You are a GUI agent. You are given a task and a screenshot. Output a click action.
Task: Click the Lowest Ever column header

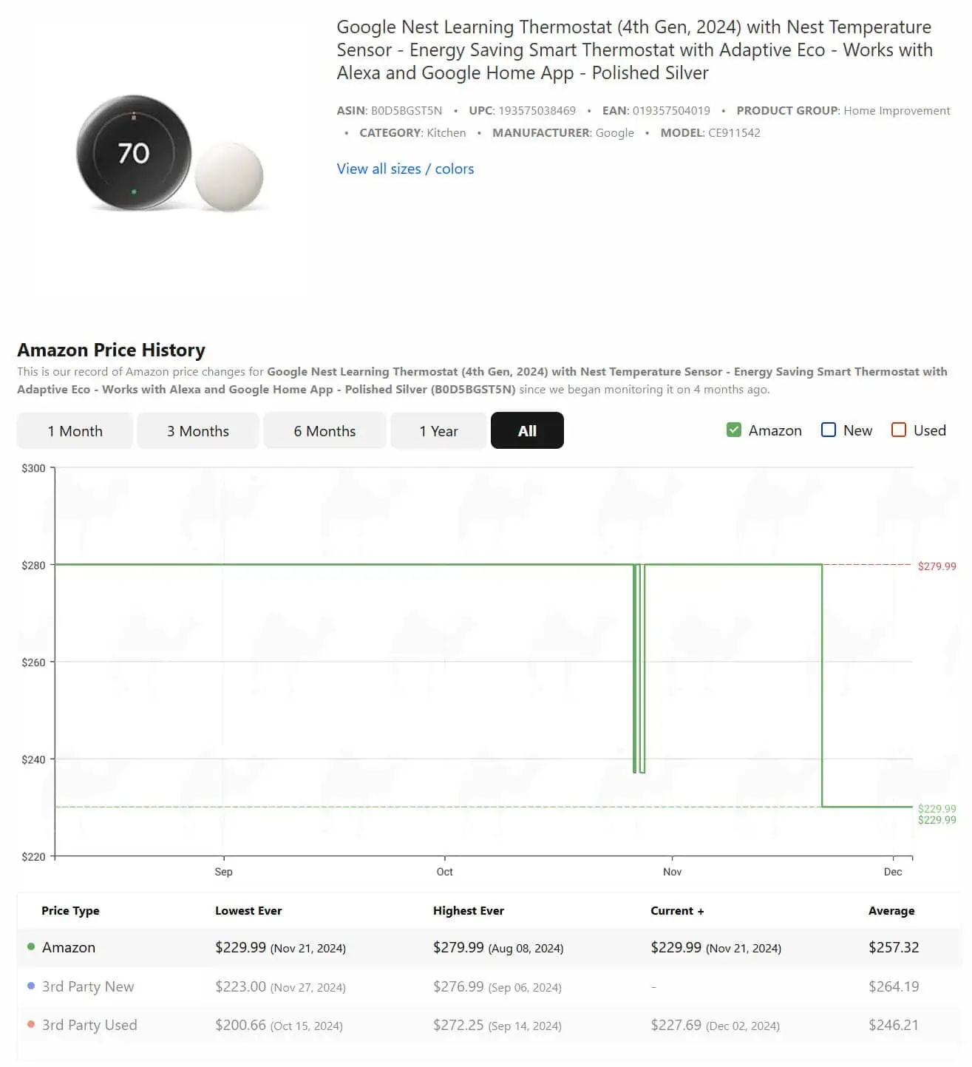click(248, 911)
